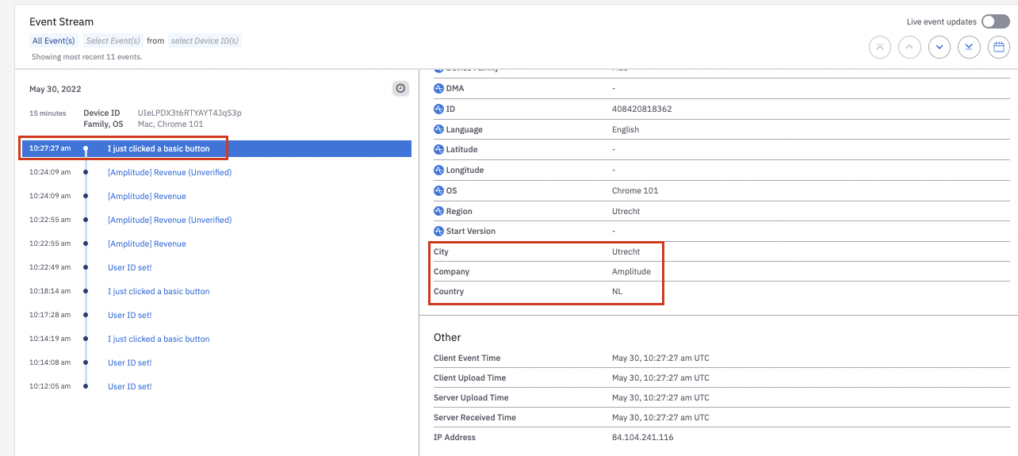
Task: Click the 10:18:14 am timeline dot marker
Action: click(x=86, y=291)
